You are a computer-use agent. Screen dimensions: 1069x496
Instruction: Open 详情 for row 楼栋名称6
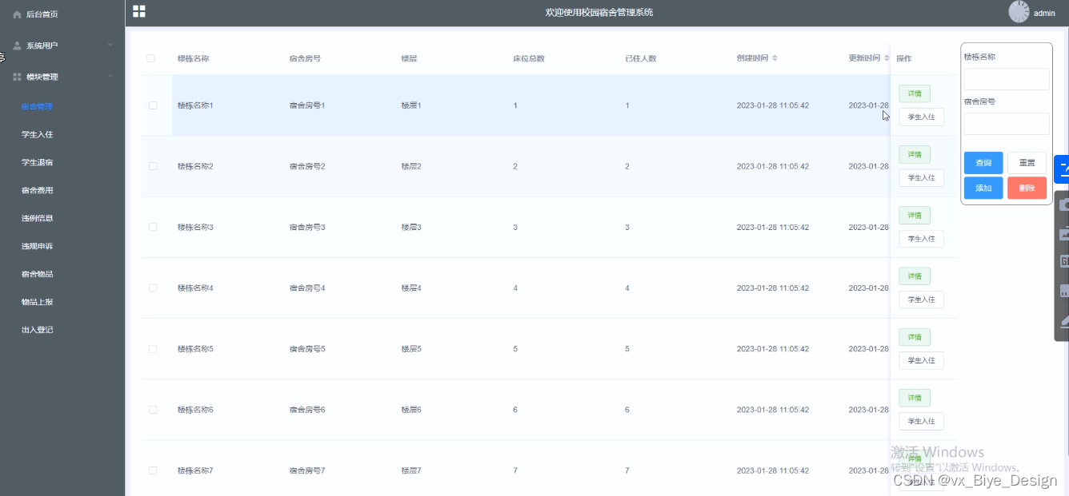pyautogui.click(x=915, y=398)
